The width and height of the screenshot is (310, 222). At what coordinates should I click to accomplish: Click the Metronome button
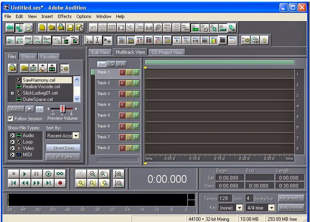291,208
